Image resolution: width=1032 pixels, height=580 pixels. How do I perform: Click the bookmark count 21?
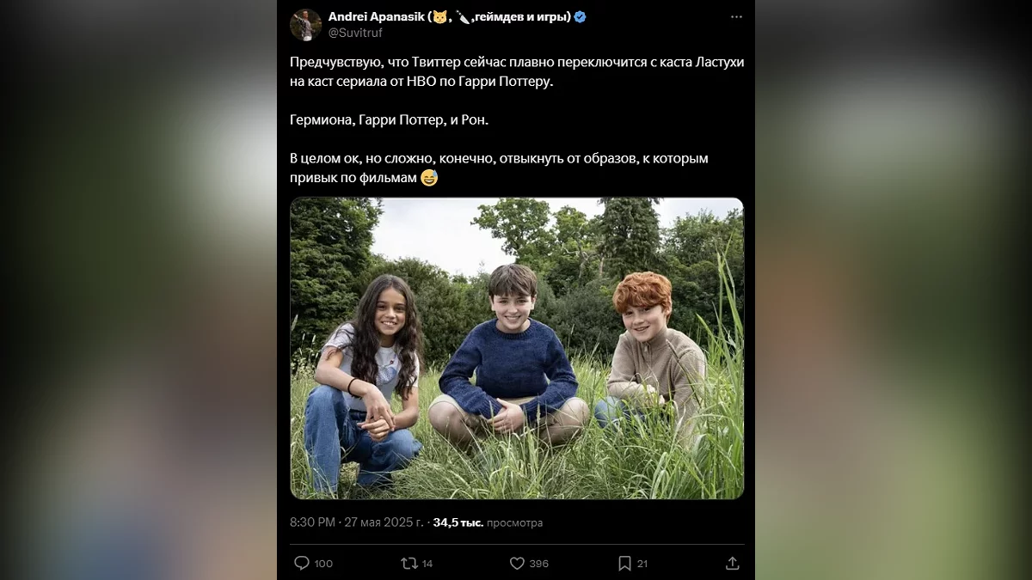point(642,564)
